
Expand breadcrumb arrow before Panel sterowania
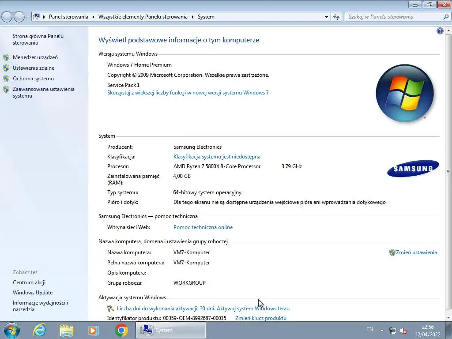pos(44,17)
